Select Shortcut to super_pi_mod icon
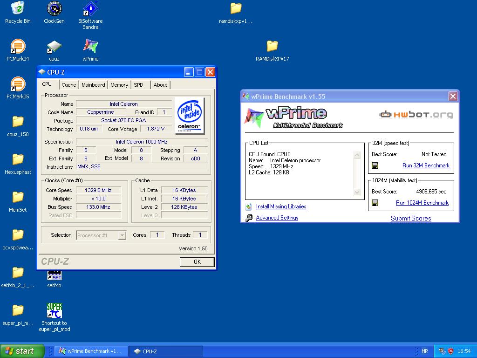This screenshot has width=477, height=358. (54, 310)
